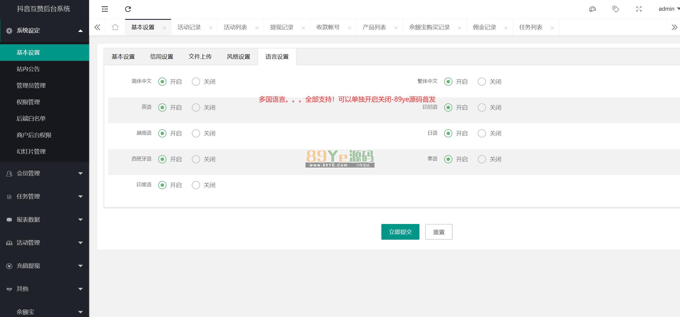The image size is (680, 317).
Task: Click the book icon beside 活动管理
Action: click(9, 243)
